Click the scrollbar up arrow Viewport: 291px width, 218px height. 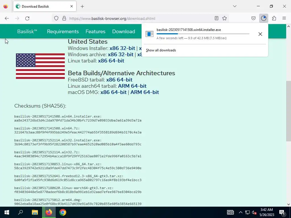tap(288, 26)
